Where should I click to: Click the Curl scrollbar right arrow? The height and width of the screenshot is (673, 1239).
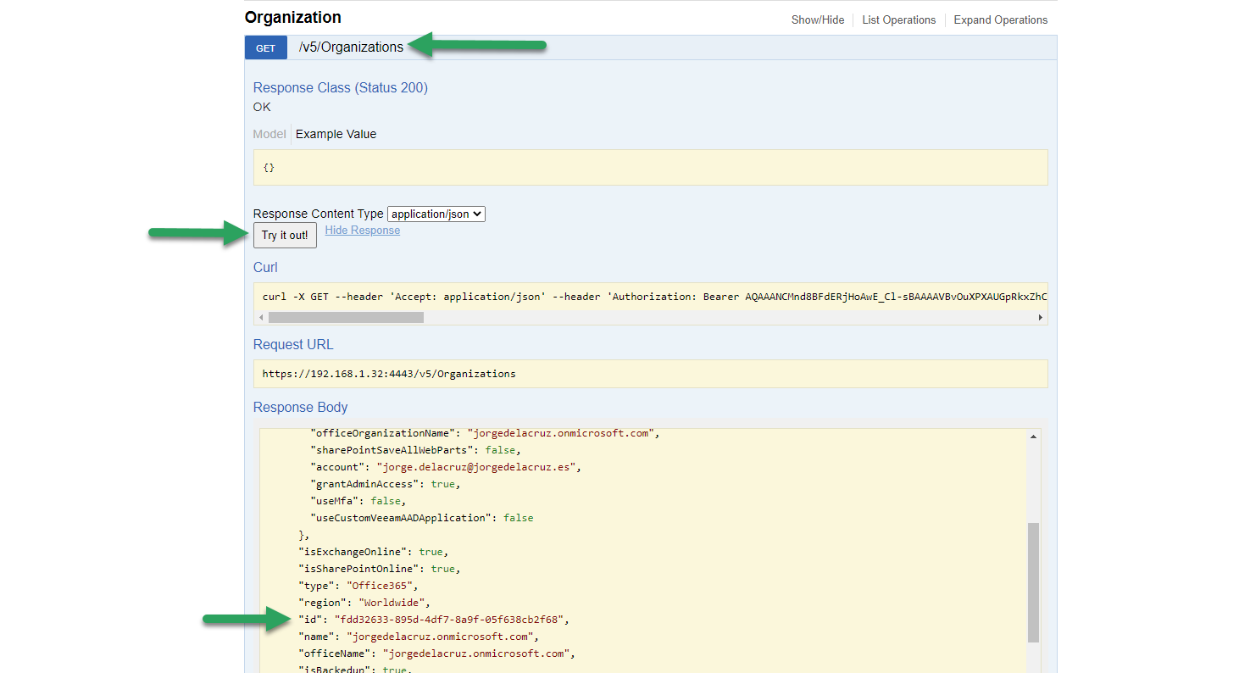tap(1040, 318)
